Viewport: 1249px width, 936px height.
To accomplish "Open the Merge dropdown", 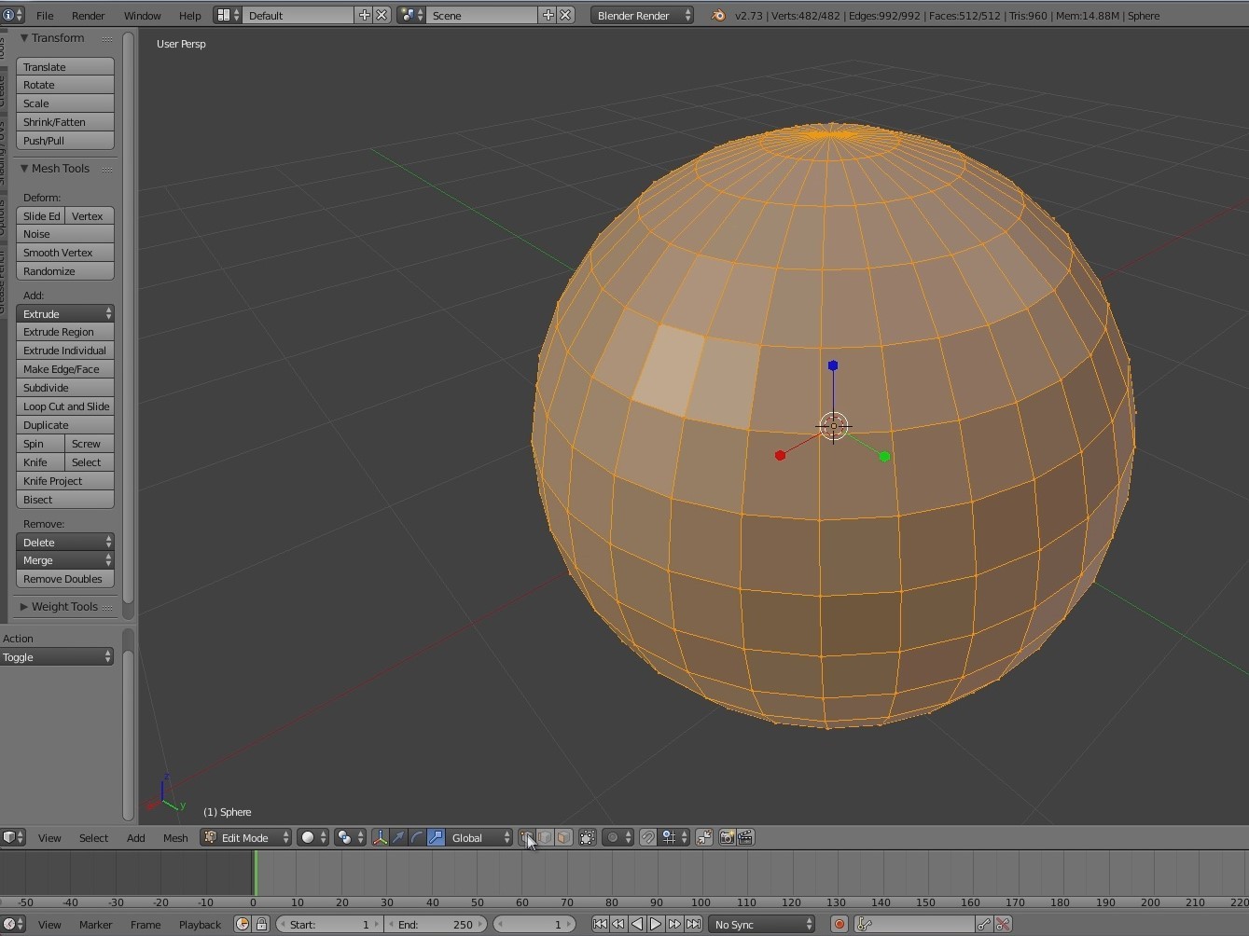I will [x=65, y=560].
